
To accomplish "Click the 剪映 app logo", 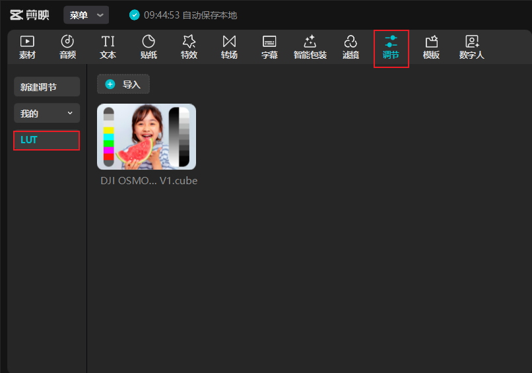I will [x=29, y=15].
